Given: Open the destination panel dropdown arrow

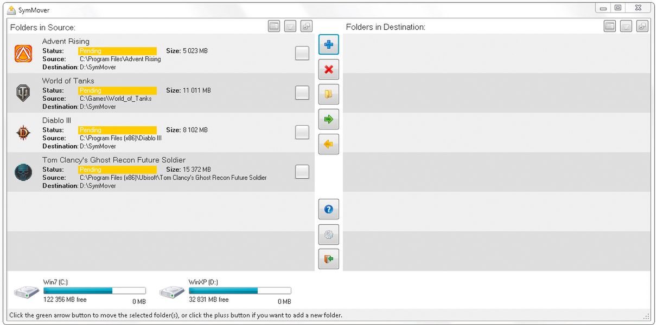Looking at the screenshot, I should [x=626, y=26].
